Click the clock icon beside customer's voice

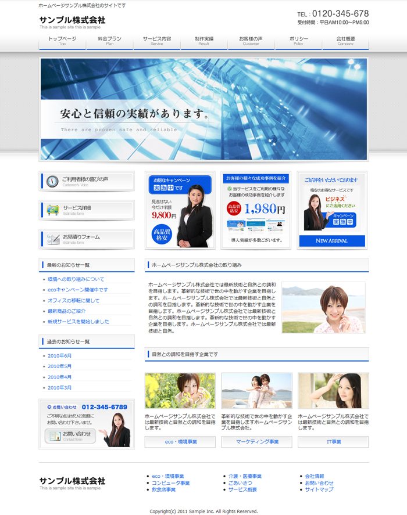[x=52, y=181]
